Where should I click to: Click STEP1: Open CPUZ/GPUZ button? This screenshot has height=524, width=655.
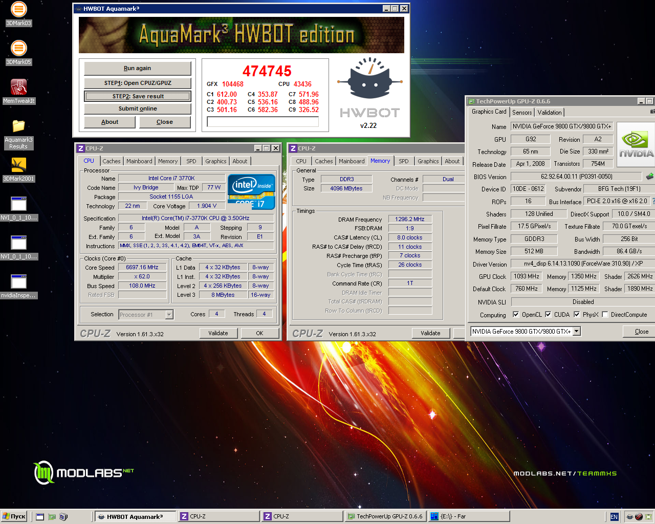(x=137, y=83)
